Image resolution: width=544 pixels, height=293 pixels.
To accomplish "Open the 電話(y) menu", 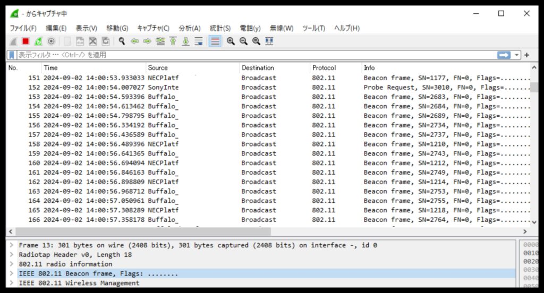I will pyautogui.click(x=250, y=28).
